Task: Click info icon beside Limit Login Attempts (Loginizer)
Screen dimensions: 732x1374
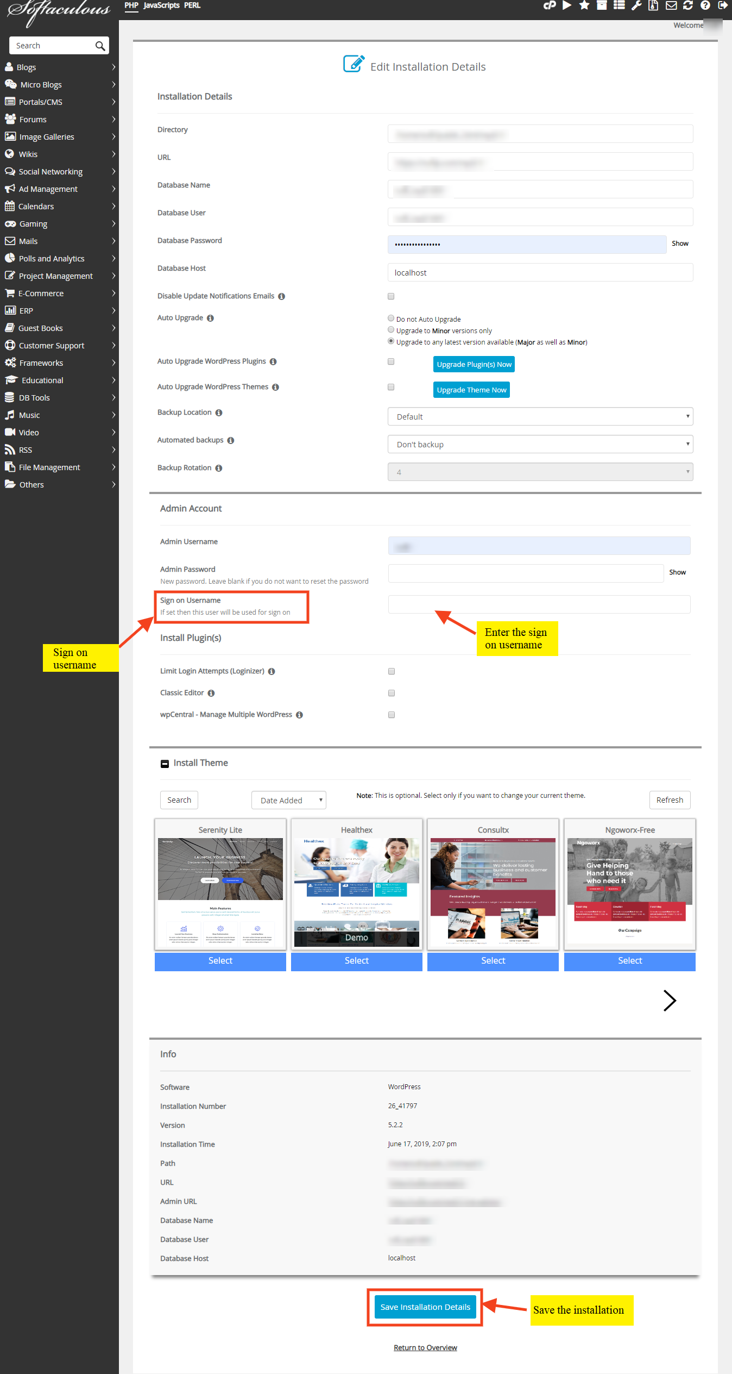Action: (272, 671)
